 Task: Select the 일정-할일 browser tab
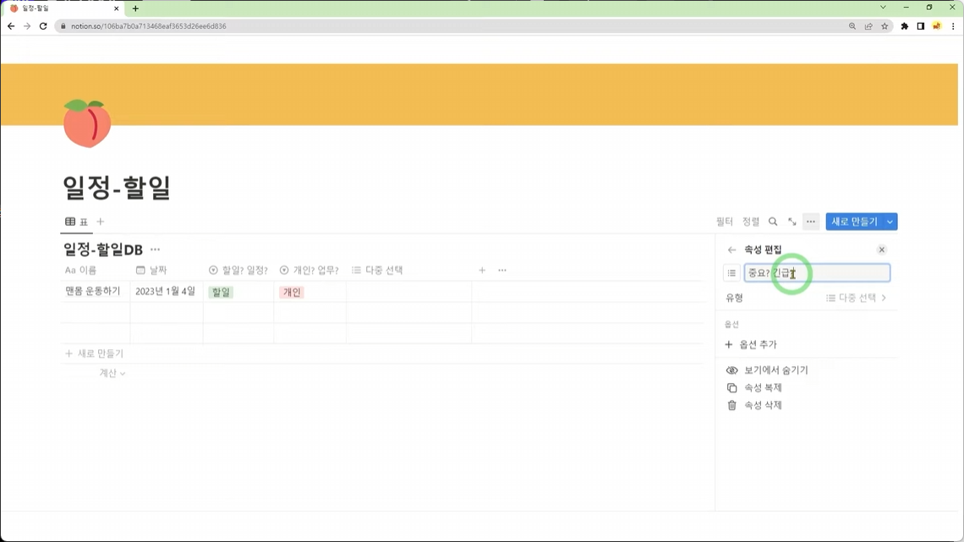(64, 8)
